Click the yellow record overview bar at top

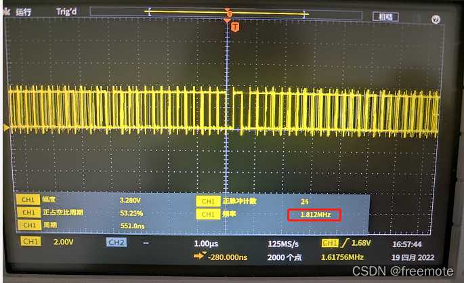point(227,14)
